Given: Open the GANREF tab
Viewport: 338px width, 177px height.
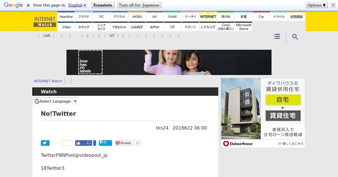Looking at the screenshot, I should [137, 27].
